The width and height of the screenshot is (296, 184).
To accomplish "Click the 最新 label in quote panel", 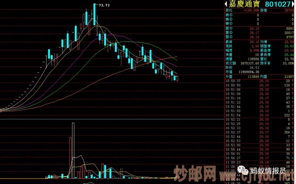I will click(229, 42).
